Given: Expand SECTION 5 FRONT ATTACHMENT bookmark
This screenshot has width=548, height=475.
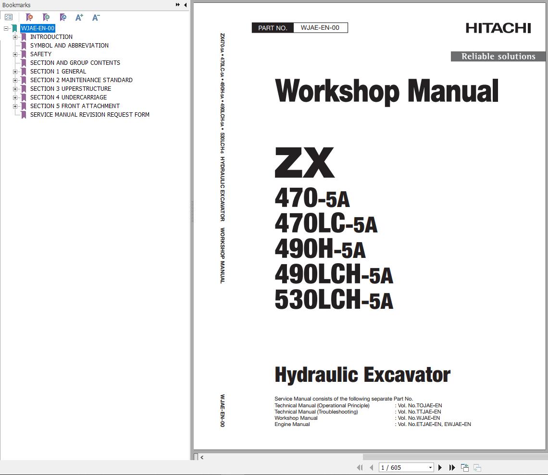Looking at the screenshot, I should (15, 106).
